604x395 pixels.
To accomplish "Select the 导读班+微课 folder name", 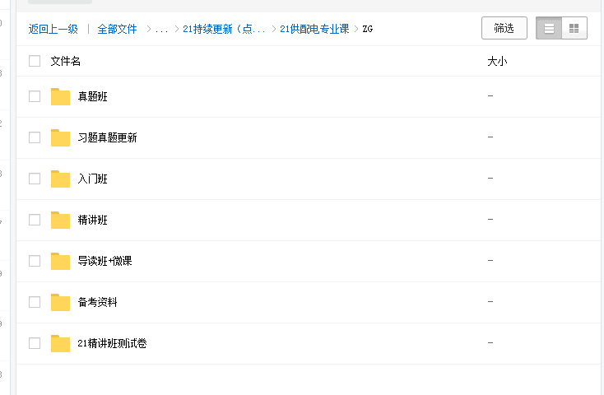I will [105, 261].
